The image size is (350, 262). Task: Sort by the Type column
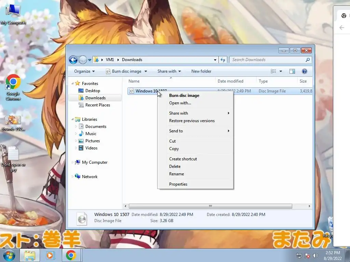[277, 81]
